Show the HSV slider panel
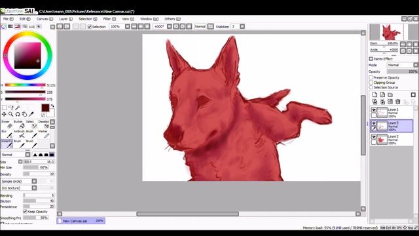Viewport: 419px width, 236px height. 18,26
